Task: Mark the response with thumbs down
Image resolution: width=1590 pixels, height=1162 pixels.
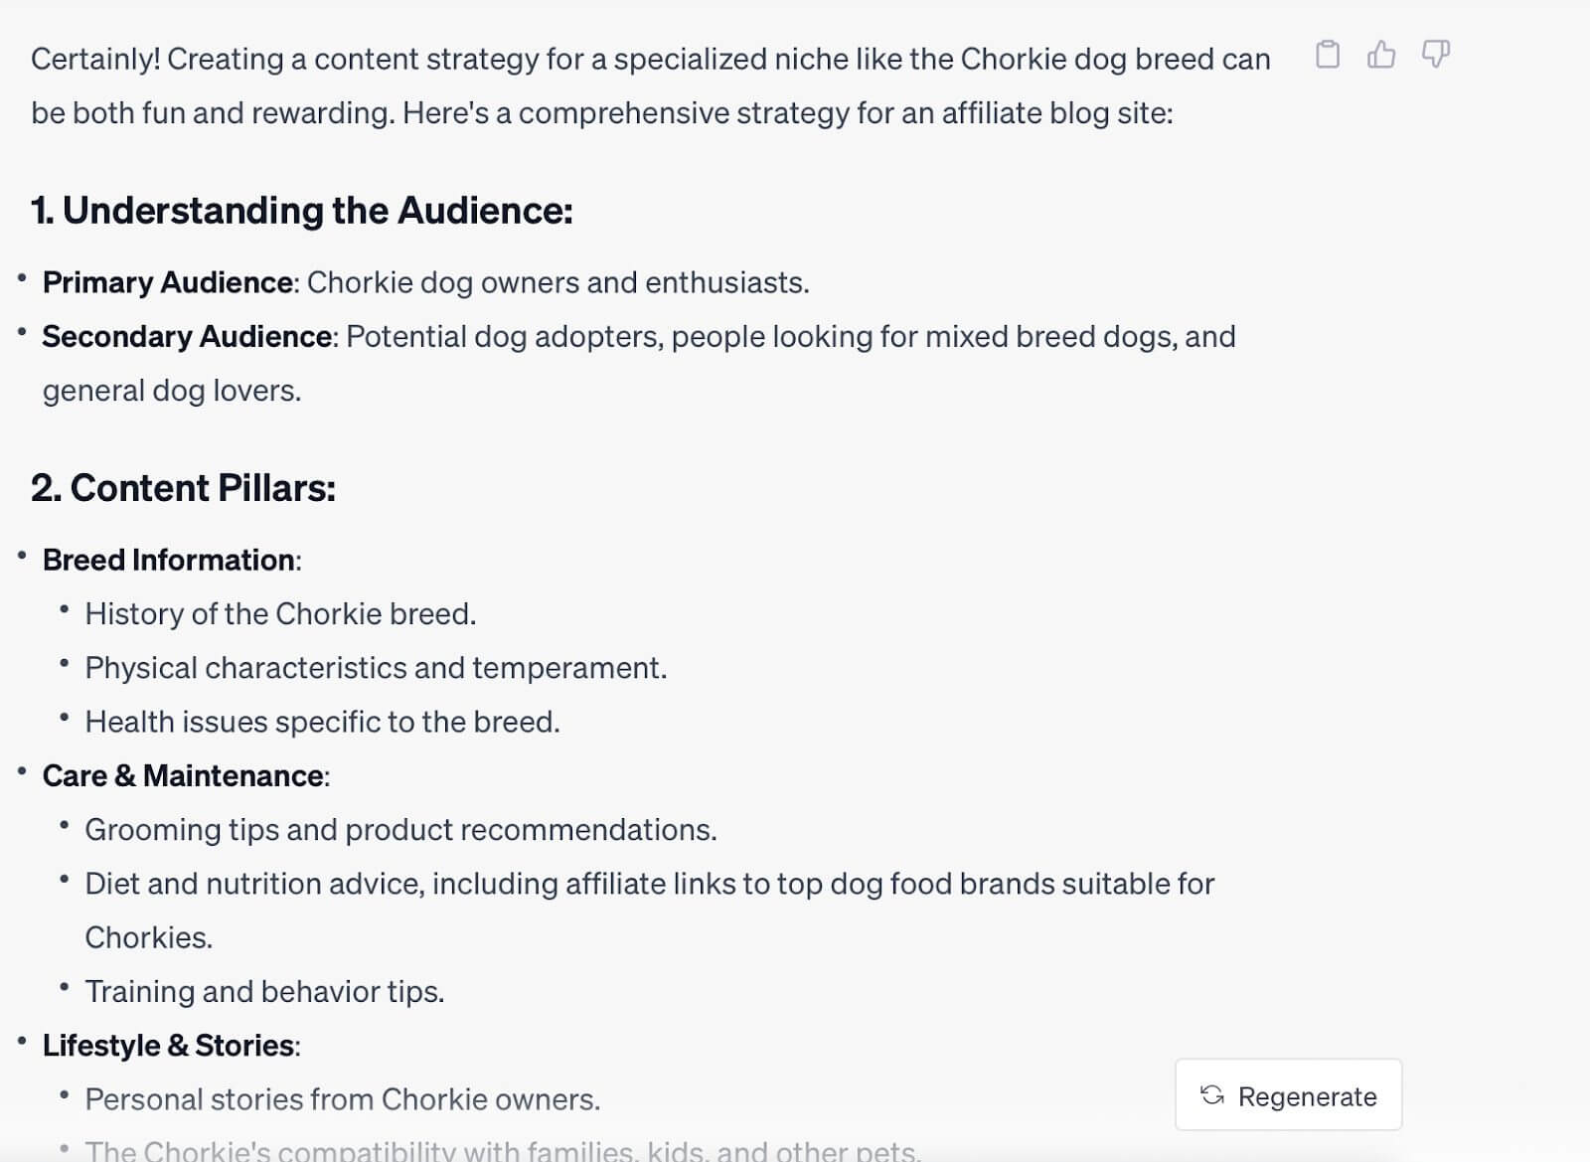Action: [x=1436, y=54]
